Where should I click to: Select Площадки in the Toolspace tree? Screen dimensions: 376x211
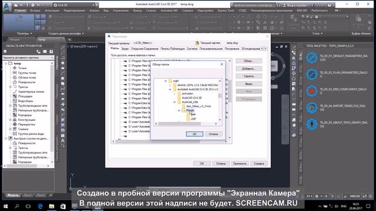point(25,96)
